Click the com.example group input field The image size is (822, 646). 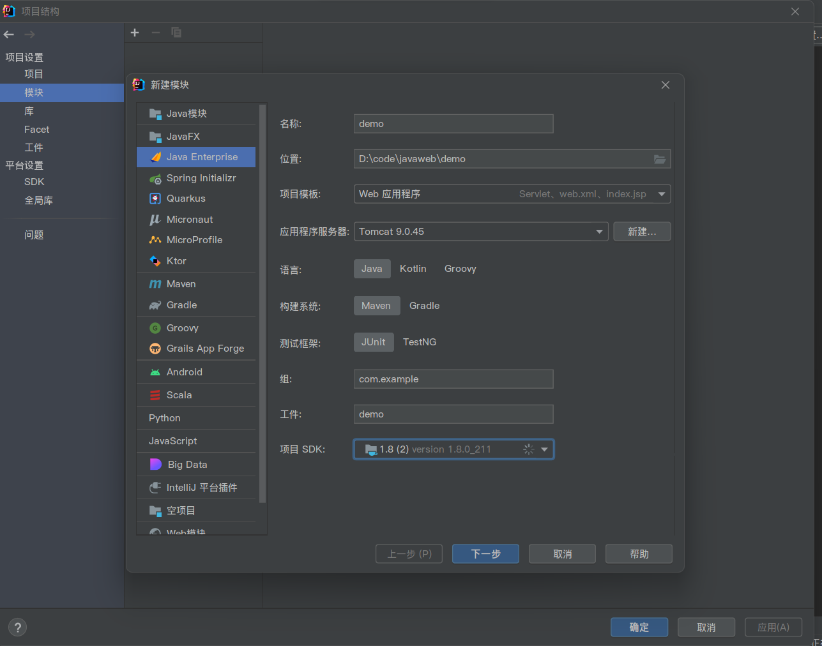point(453,379)
